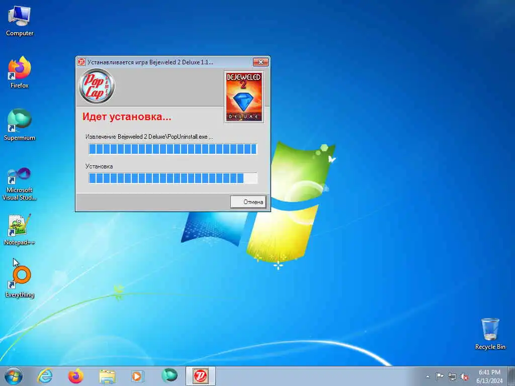The image size is (515, 386).
Task: Click the extraction progress bar
Action: 173,149
